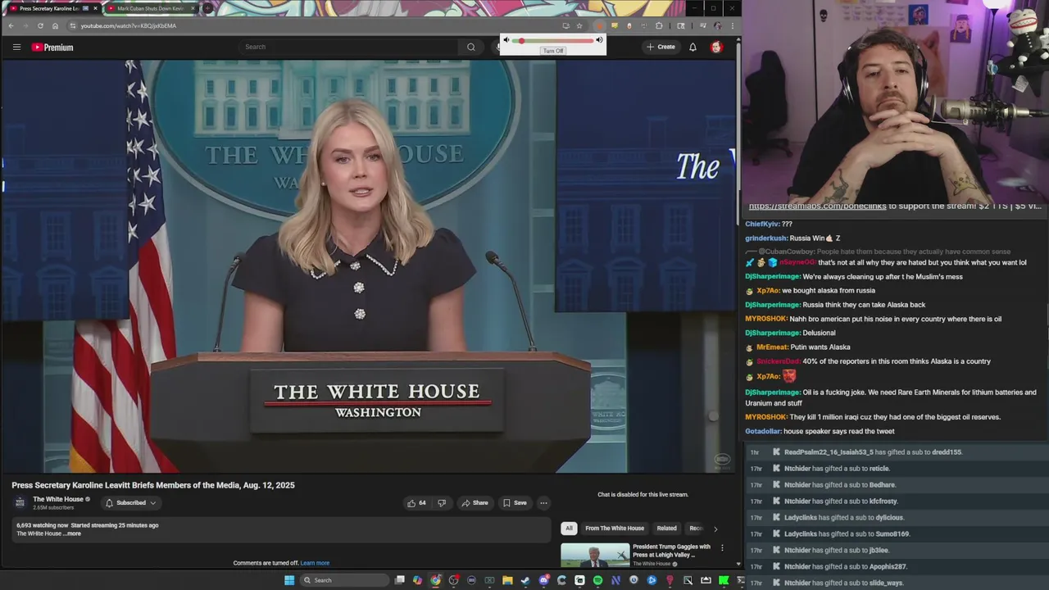Go to YouTube Premium home logo
The image size is (1049, 590).
(x=52, y=48)
